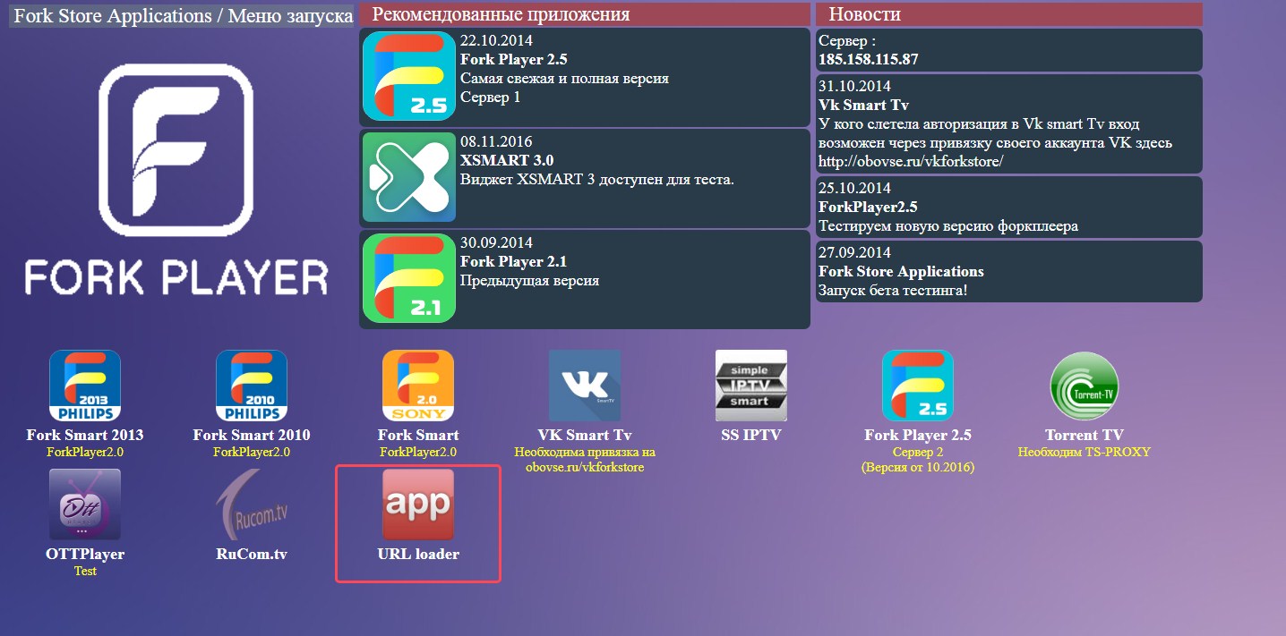Click 'Необходима привязка на obovse.ru/vkforkstore' note
This screenshot has height=636, width=1286.
585,460
